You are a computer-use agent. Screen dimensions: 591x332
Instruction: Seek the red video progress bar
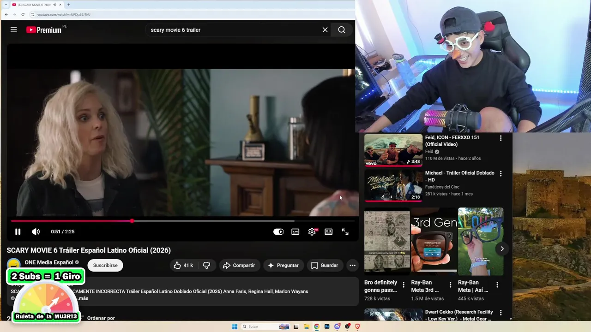click(x=182, y=221)
